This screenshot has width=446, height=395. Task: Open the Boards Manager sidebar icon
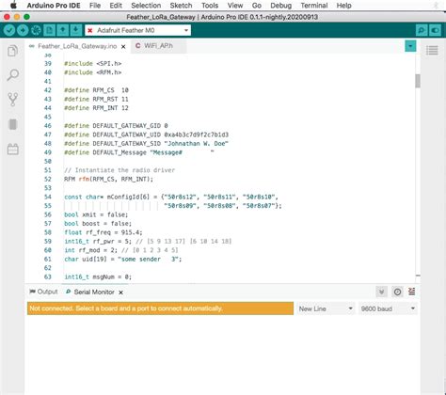coord(12,124)
